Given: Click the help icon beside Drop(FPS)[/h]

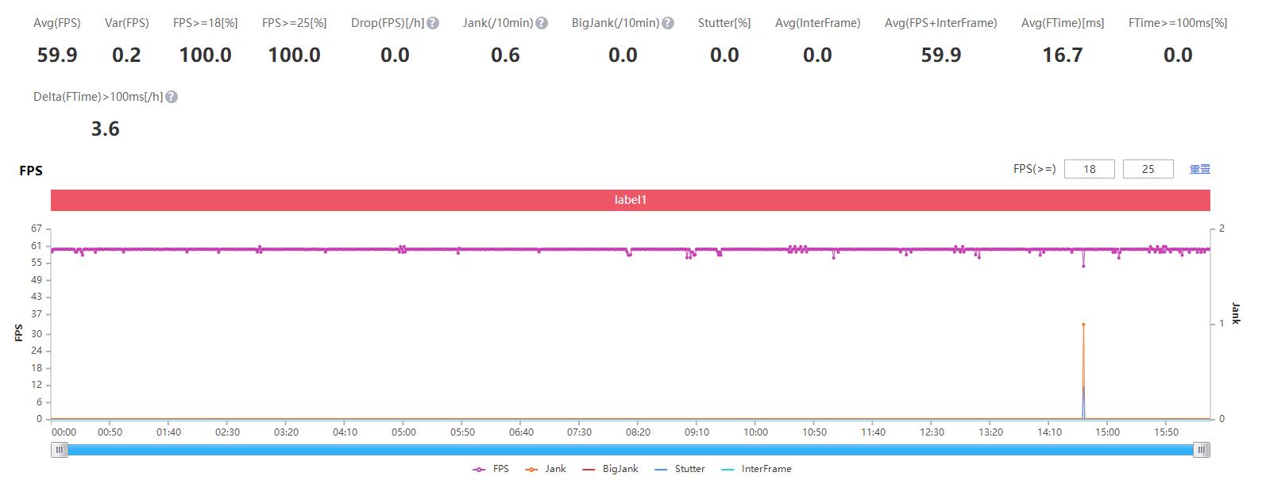Looking at the screenshot, I should (x=433, y=23).
